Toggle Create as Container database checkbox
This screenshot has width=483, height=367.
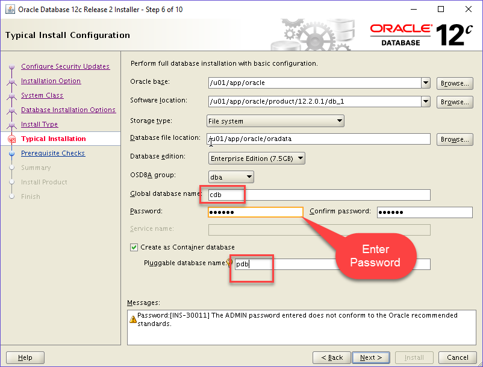(134, 247)
